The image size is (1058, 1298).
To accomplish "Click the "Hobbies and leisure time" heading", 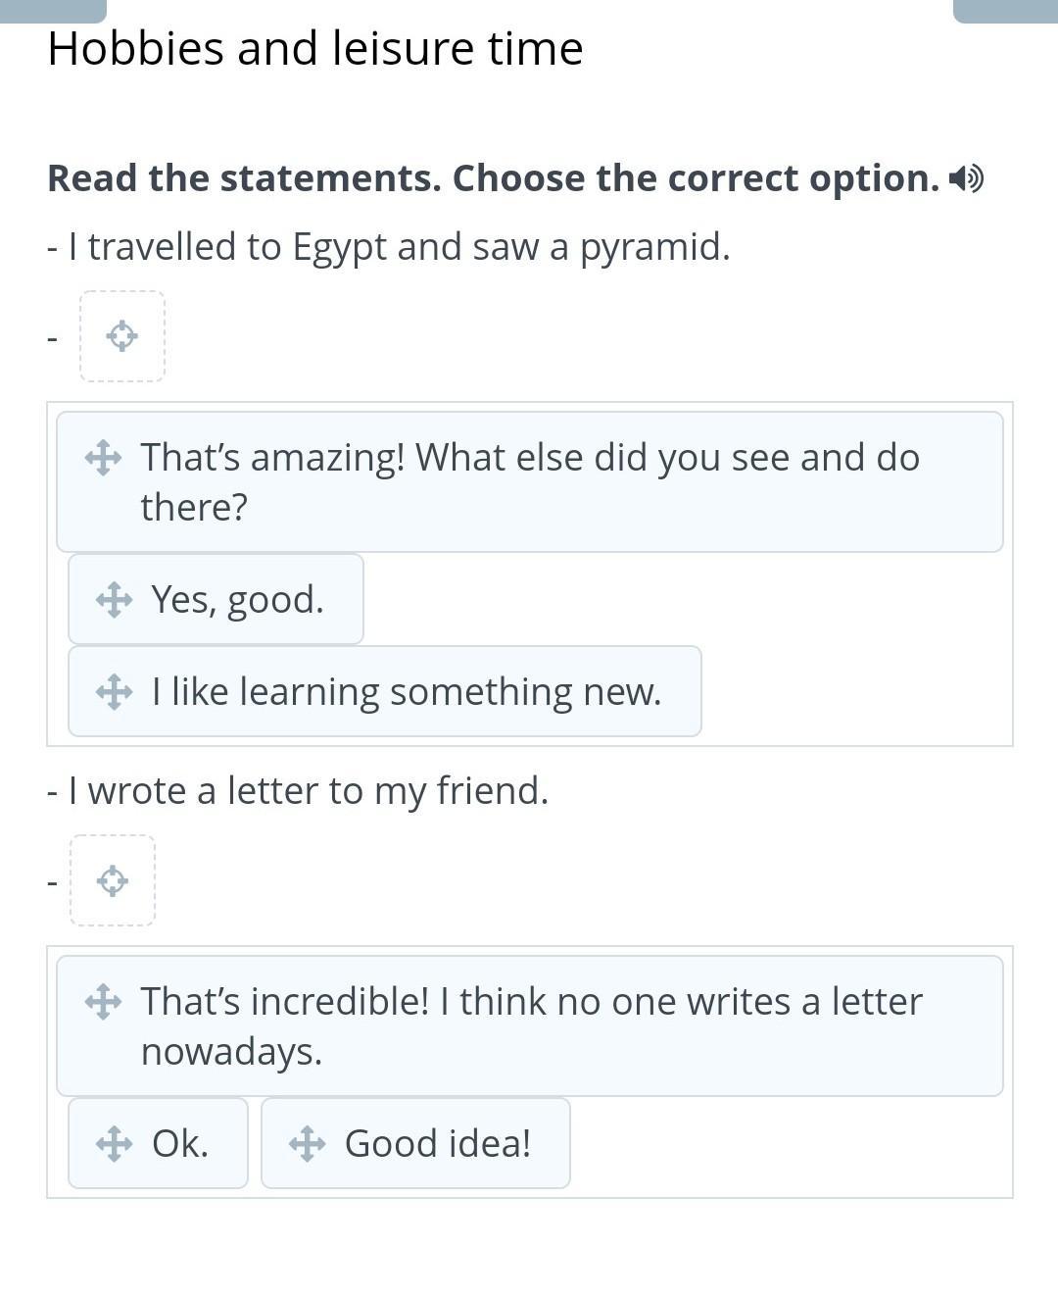I will 315,49.
